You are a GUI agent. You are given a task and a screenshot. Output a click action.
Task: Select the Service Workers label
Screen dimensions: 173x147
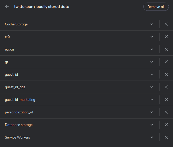pos(17,138)
